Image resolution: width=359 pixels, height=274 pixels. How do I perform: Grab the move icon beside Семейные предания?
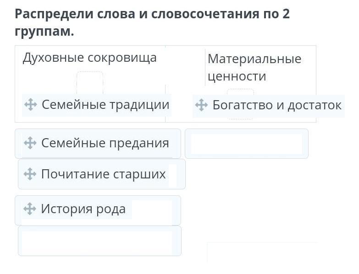[30, 143]
